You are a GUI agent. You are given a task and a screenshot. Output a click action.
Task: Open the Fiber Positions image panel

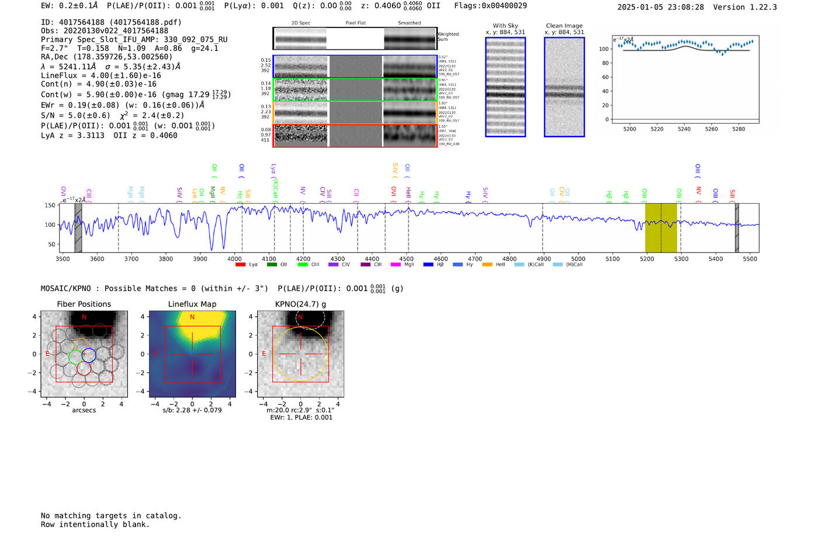(84, 355)
